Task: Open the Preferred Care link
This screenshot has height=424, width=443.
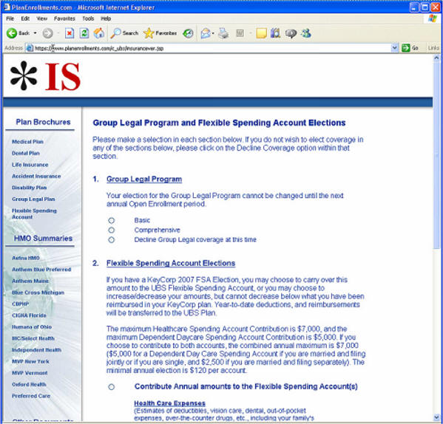Action: click(31, 396)
